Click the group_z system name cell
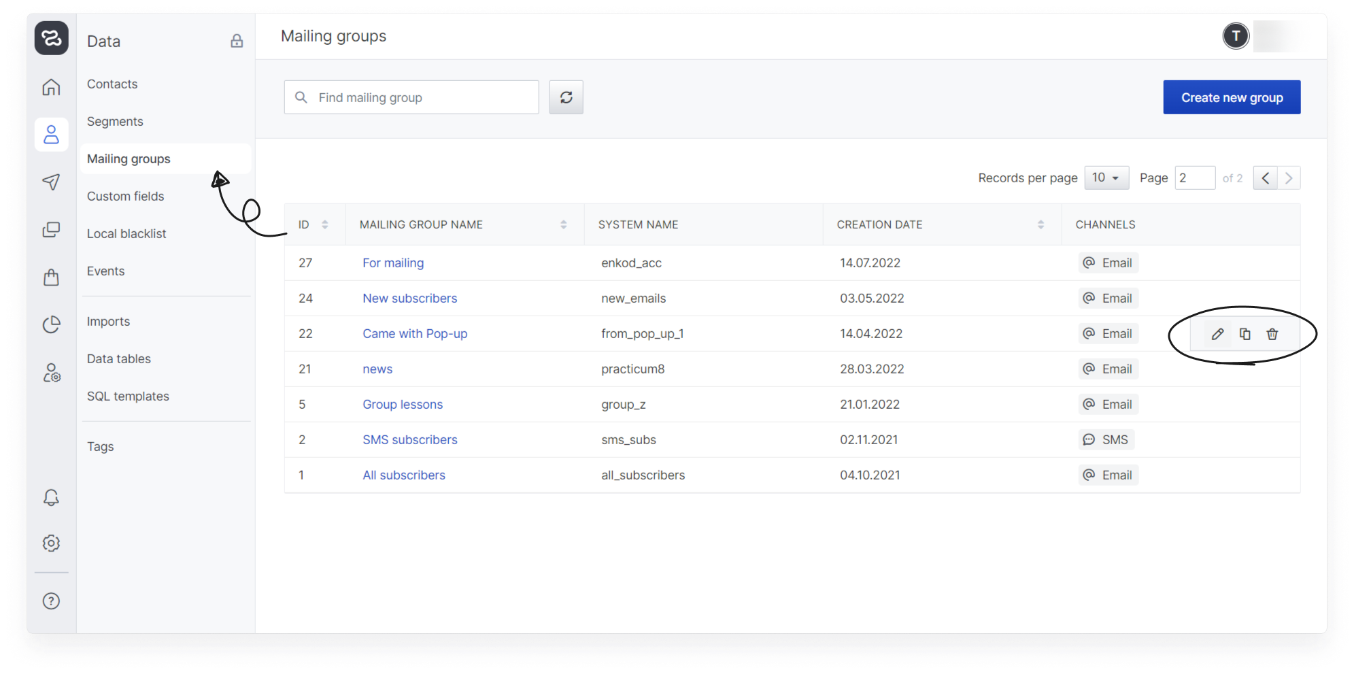This screenshot has width=1354, height=674. [x=623, y=405]
